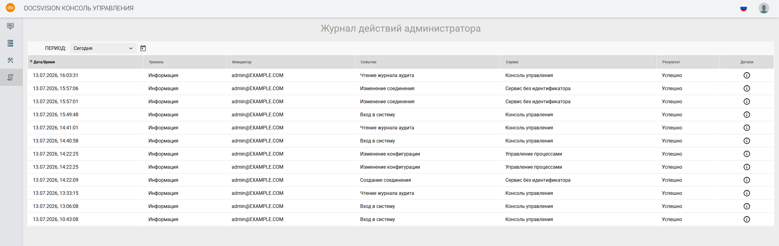Click Информация in 14:41:01 row

(163, 128)
